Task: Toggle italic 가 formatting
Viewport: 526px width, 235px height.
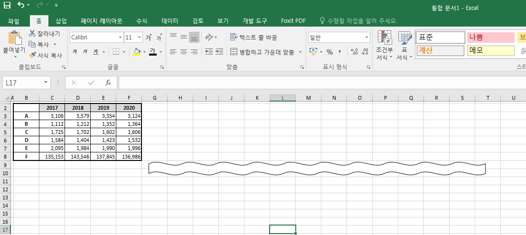Action: coord(85,52)
